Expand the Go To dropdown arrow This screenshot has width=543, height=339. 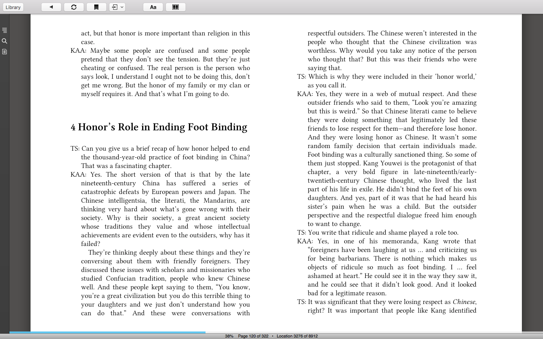click(122, 7)
